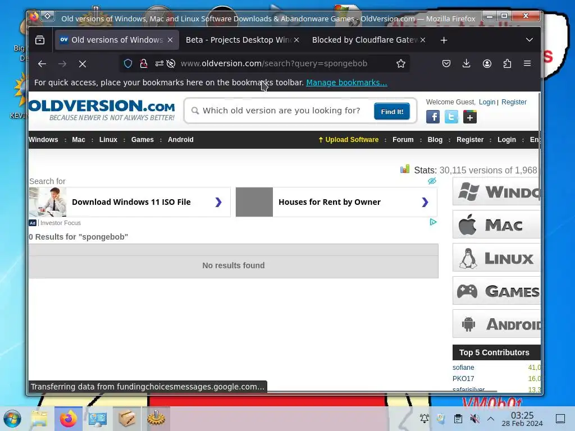Click Firefox icon in the taskbar
575x431 pixels.
tap(69, 419)
